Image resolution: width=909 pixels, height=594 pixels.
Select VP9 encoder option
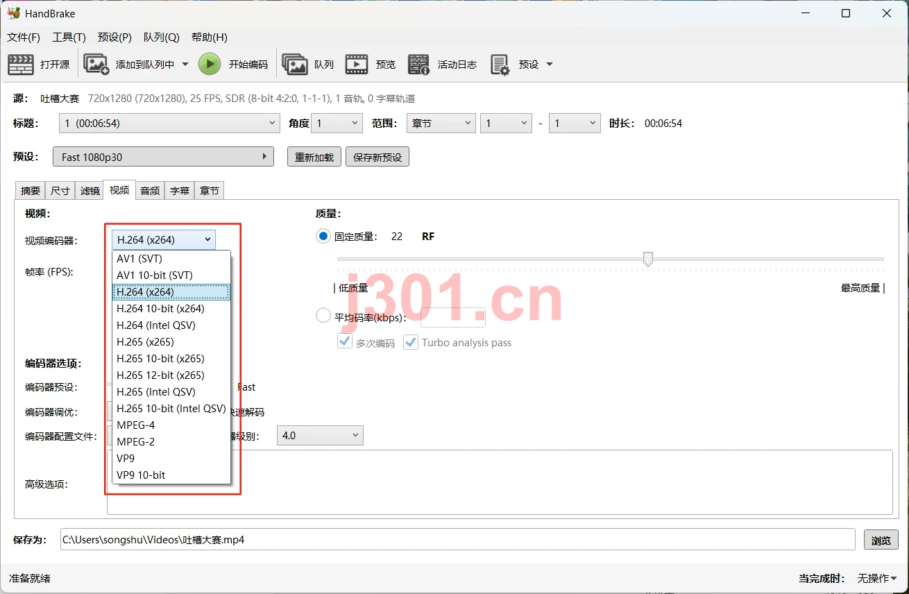pos(171,459)
